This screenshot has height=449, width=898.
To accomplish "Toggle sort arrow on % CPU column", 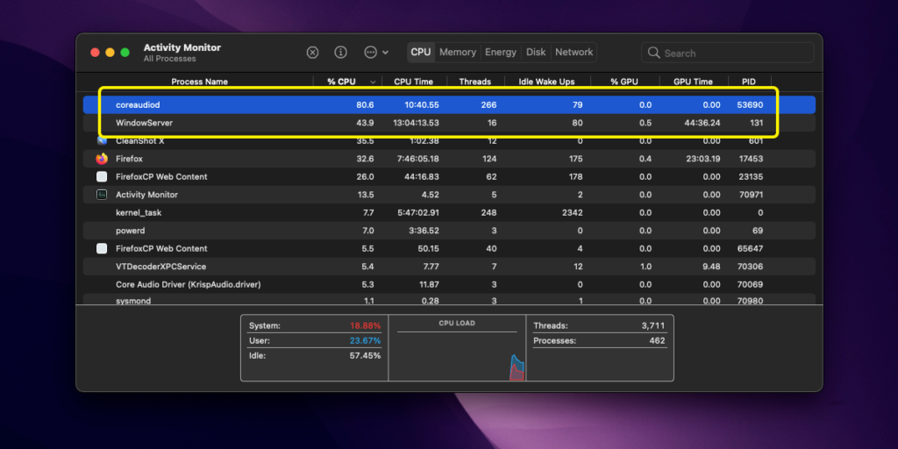I will click(373, 82).
